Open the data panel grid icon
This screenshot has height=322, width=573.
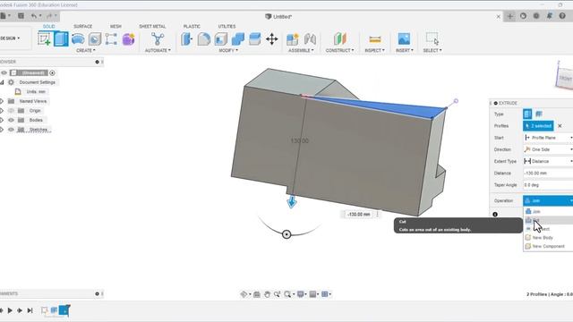pos(21,16)
